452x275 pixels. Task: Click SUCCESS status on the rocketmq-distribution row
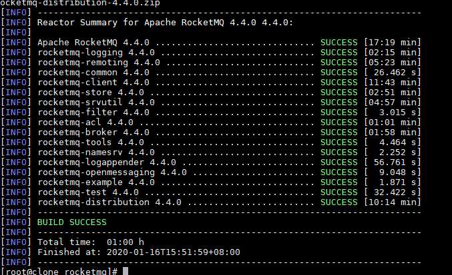click(x=339, y=202)
